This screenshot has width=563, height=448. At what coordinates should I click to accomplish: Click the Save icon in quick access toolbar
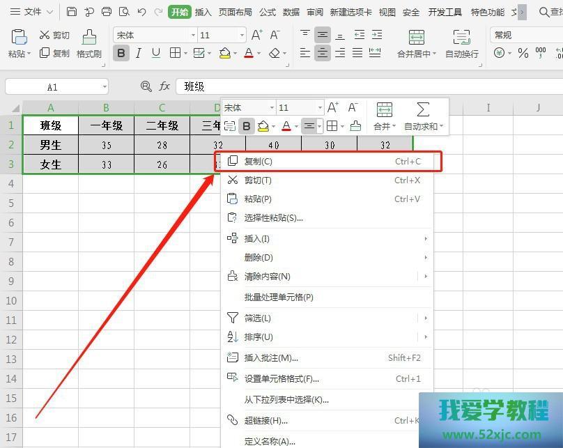[72, 12]
